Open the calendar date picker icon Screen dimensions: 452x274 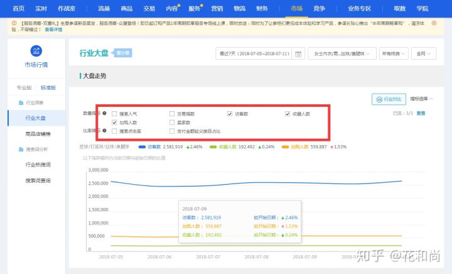pos(298,54)
